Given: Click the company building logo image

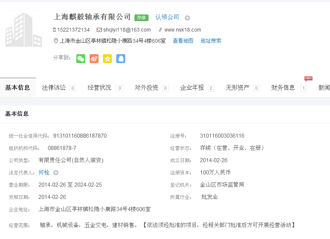Looking at the screenshot, I should tap(24, 29).
